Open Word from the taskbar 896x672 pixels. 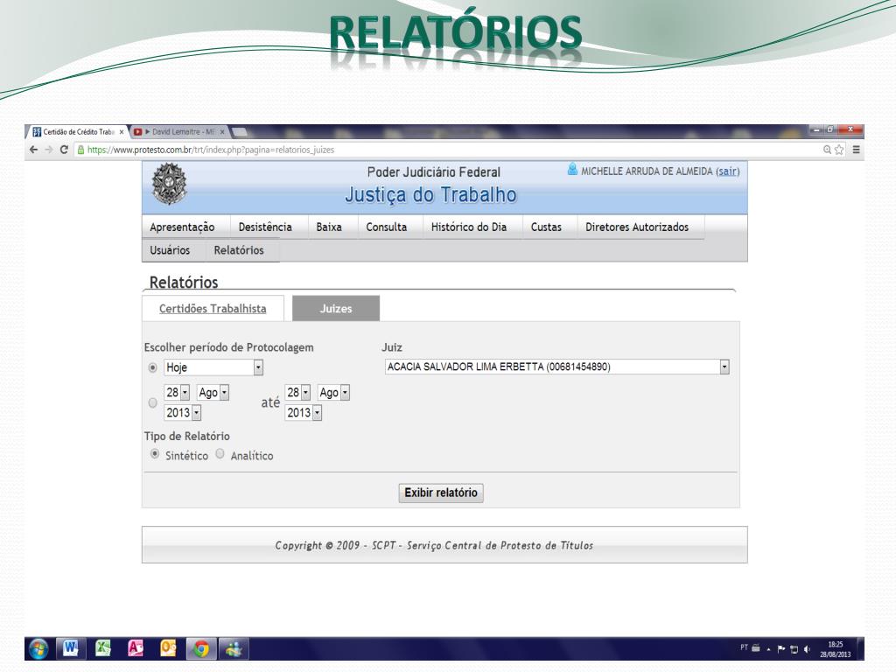70,648
